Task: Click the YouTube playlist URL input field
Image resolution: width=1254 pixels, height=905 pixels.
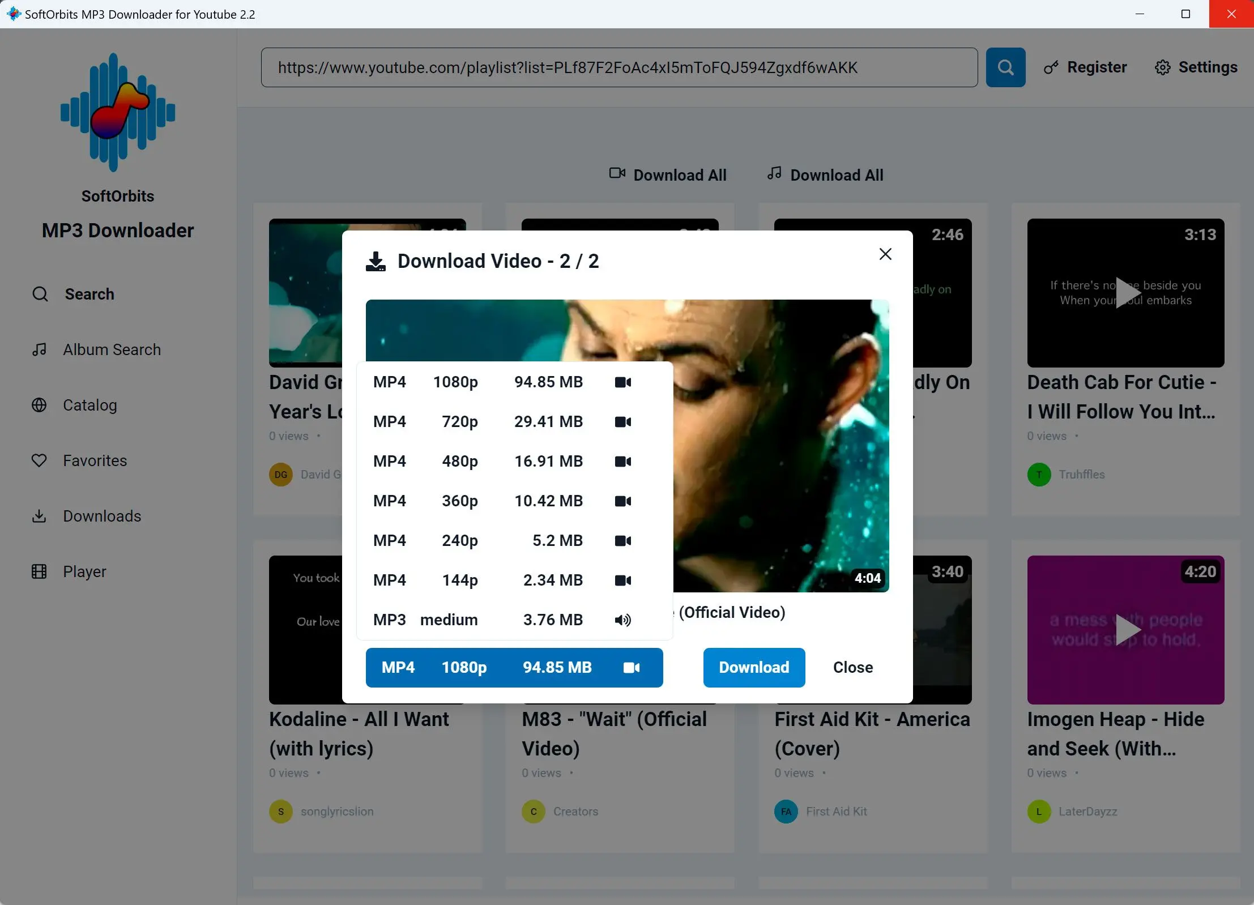Action: [619, 67]
